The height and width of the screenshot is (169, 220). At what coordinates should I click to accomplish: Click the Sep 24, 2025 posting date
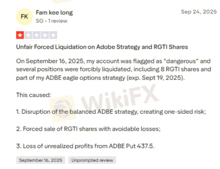(x=199, y=12)
